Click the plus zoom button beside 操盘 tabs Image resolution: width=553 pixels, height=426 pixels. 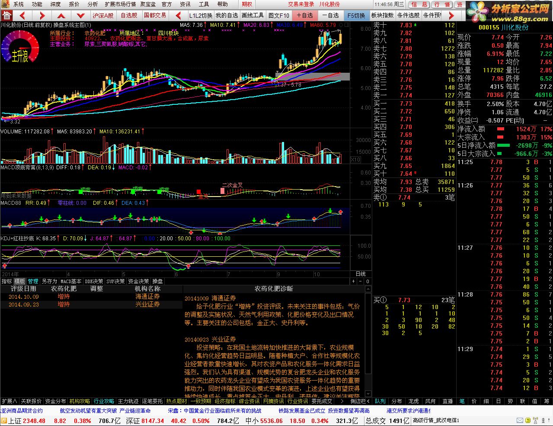353,281
